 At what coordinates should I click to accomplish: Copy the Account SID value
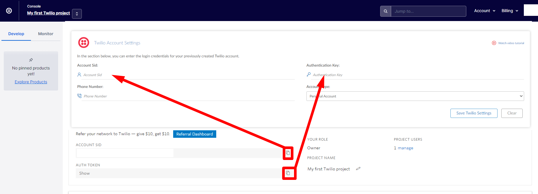(288, 153)
